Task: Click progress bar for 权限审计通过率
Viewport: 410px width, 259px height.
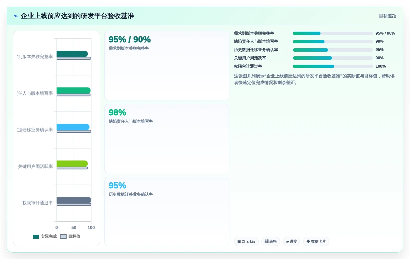Action: 333,66
